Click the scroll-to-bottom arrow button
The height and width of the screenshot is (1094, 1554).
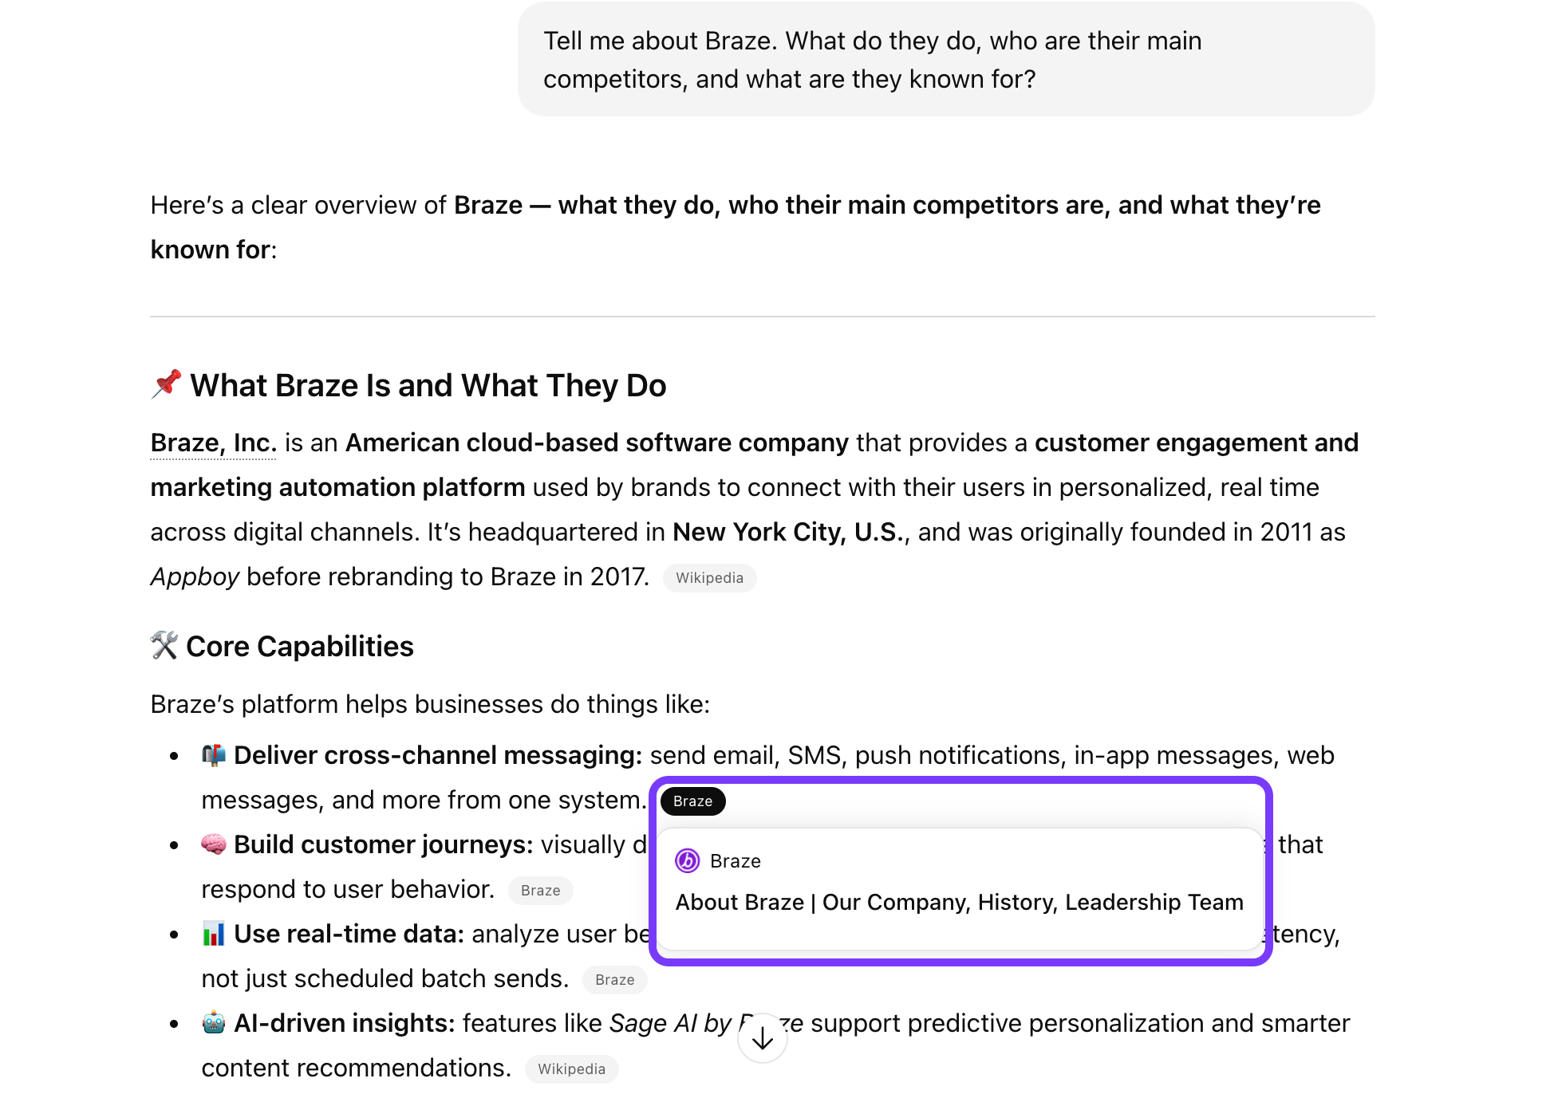pos(763,1037)
